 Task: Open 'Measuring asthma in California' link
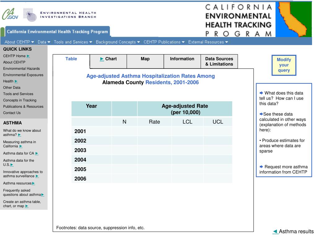20,144
